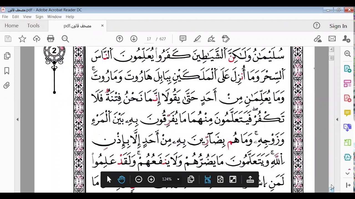Open the bookmarks panel

pyautogui.click(x=7, y=71)
